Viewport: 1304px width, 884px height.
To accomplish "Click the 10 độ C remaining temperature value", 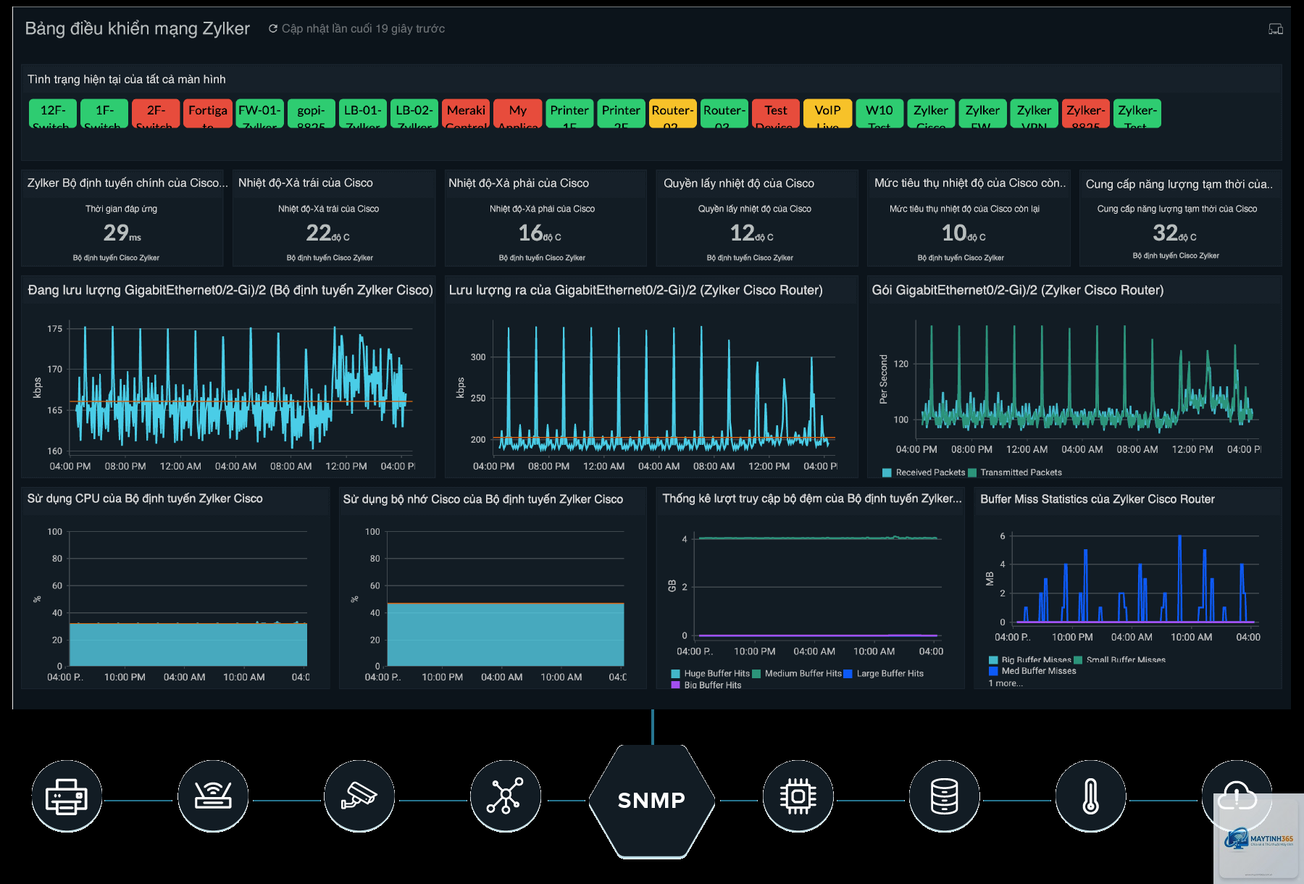I will 964,233.
